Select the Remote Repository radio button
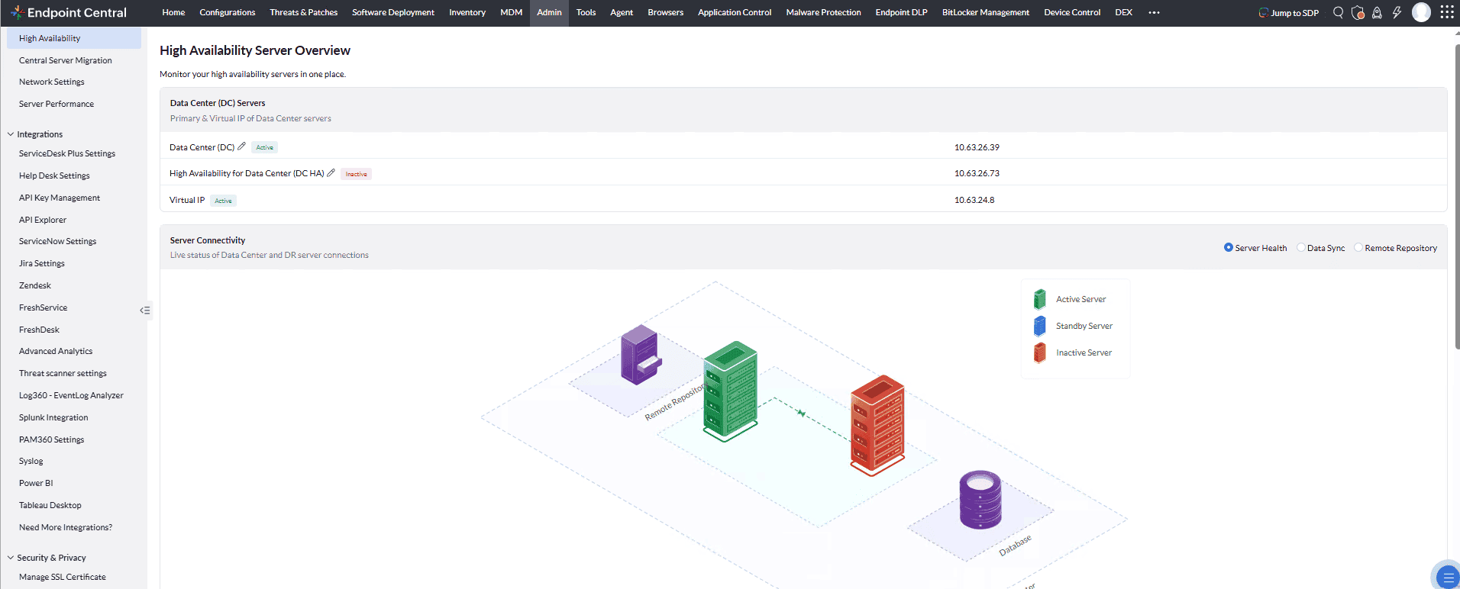 (1358, 247)
